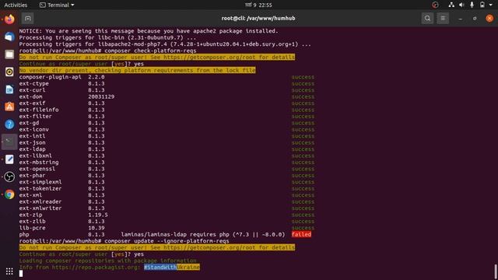This screenshot has height=280, width=498.
Task: Launch Rhythmbox music player from dock
Action: point(9,72)
